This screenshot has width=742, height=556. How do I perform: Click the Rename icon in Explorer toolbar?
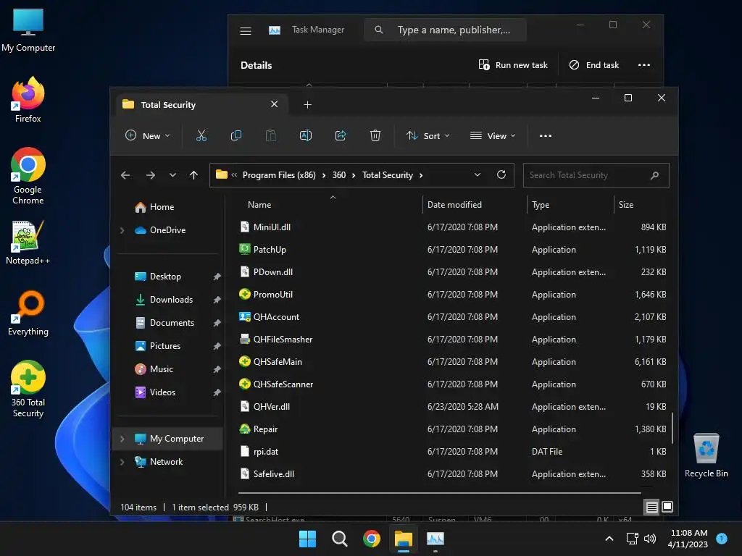click(x=306, y=135)
